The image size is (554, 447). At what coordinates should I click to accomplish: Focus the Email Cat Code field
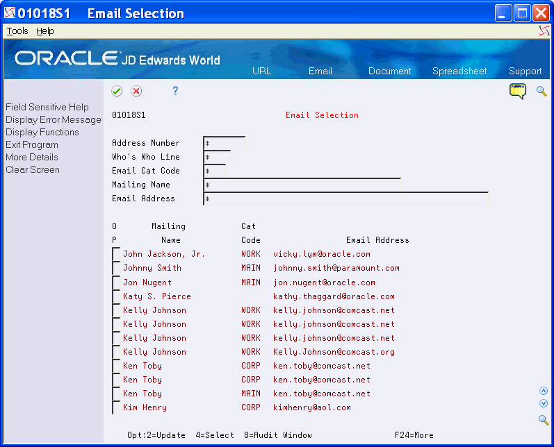tap(215, 171)
